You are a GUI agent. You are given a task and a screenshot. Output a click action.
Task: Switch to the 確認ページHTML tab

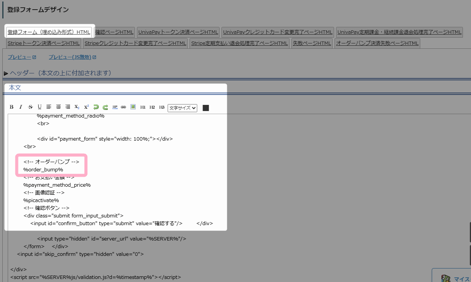114,32
